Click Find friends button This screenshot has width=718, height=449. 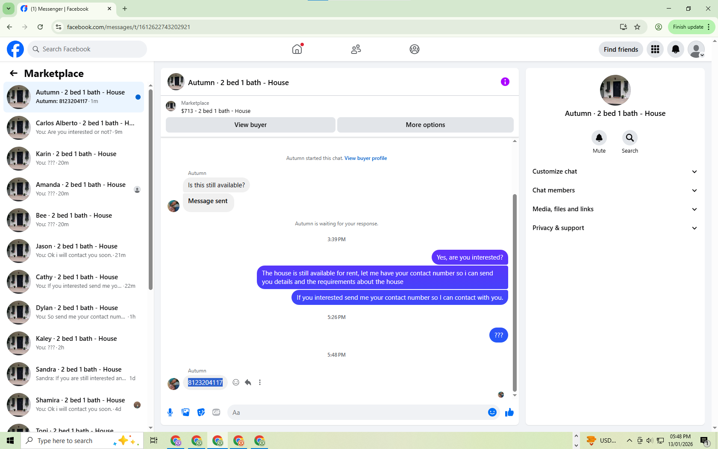click(621, 49)
